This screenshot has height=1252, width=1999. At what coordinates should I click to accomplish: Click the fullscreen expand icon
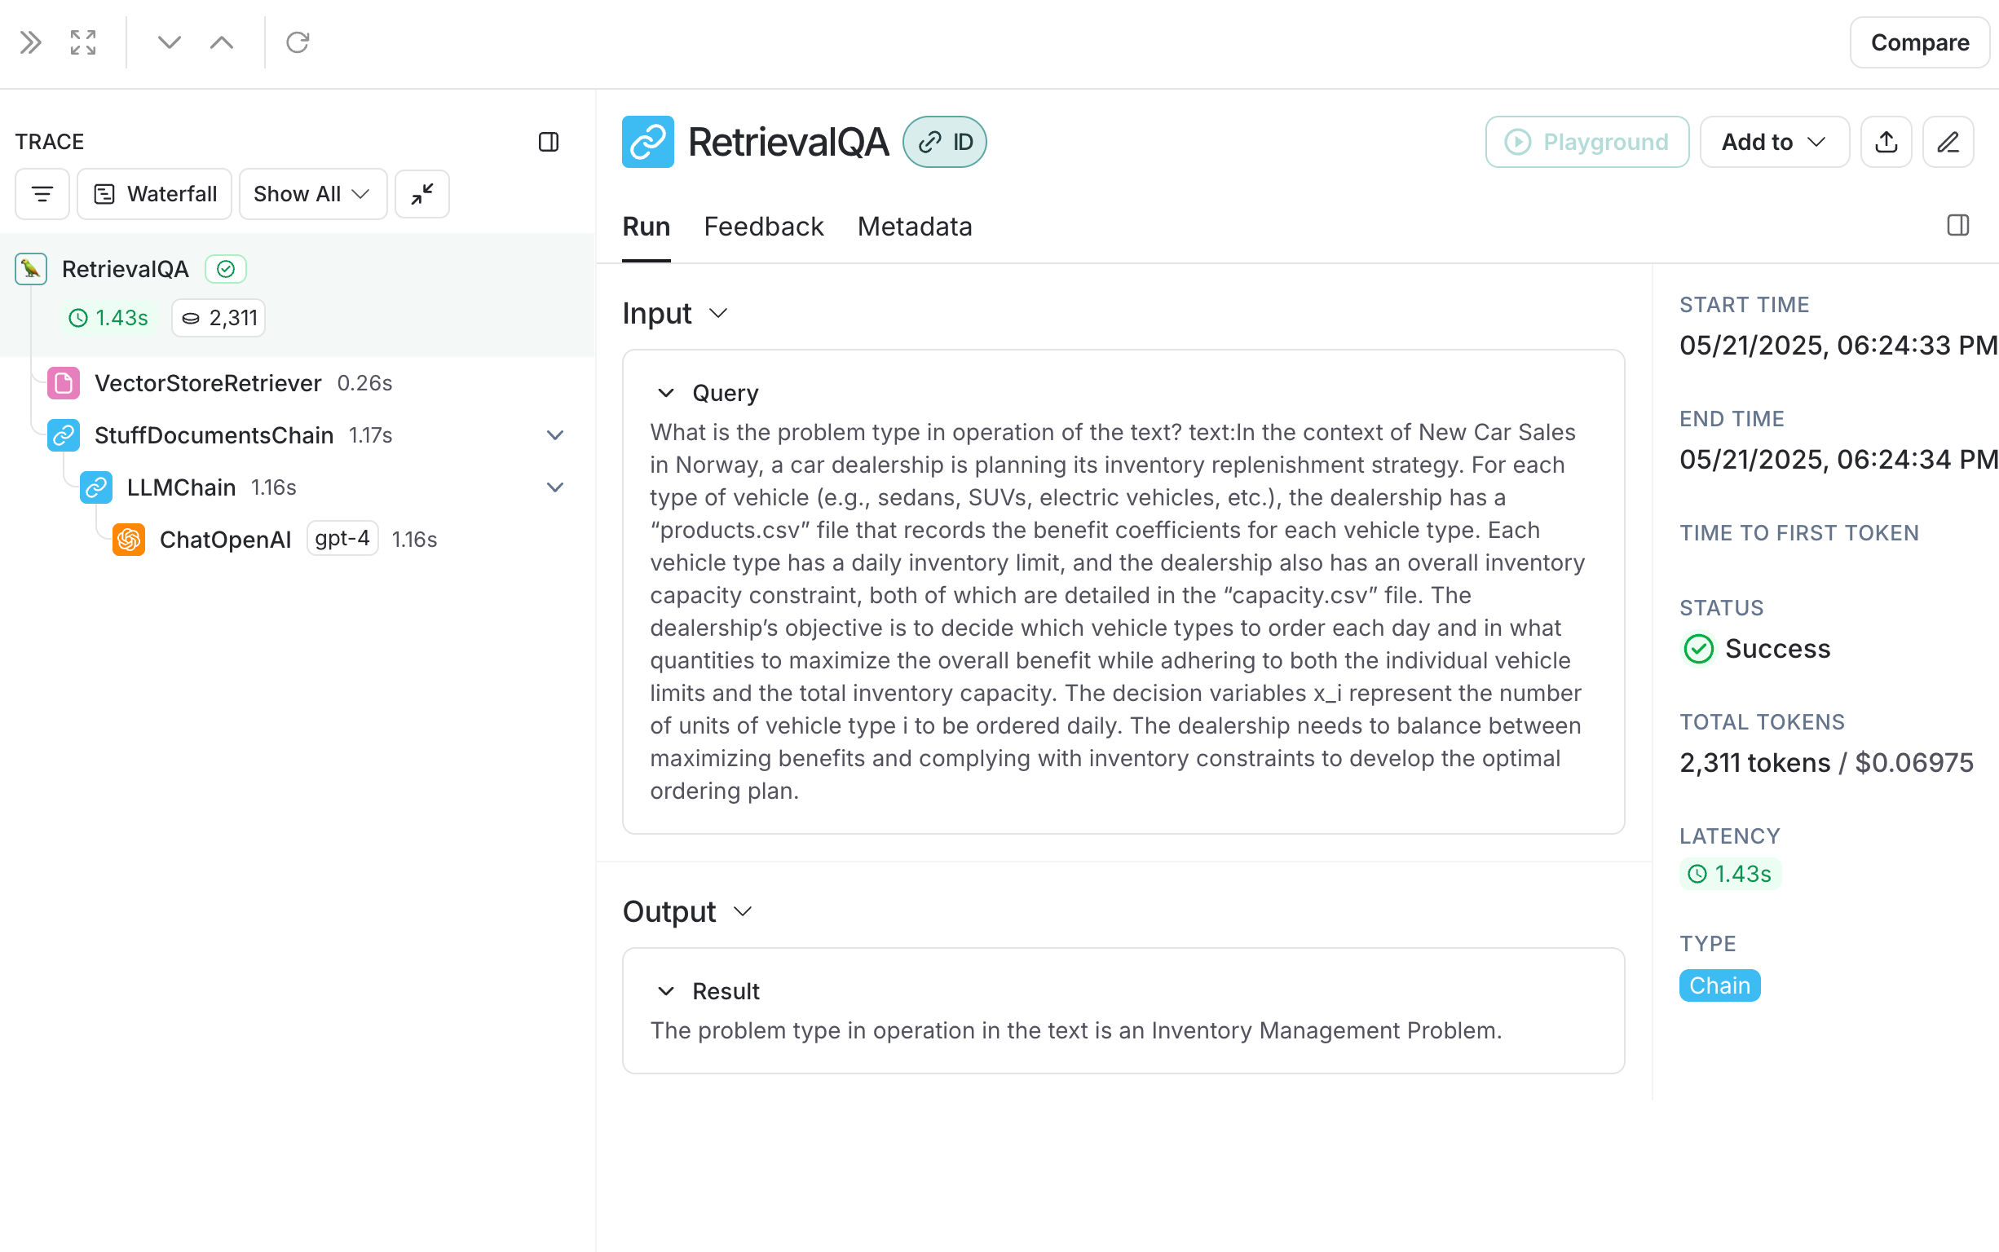coord(83,42)
